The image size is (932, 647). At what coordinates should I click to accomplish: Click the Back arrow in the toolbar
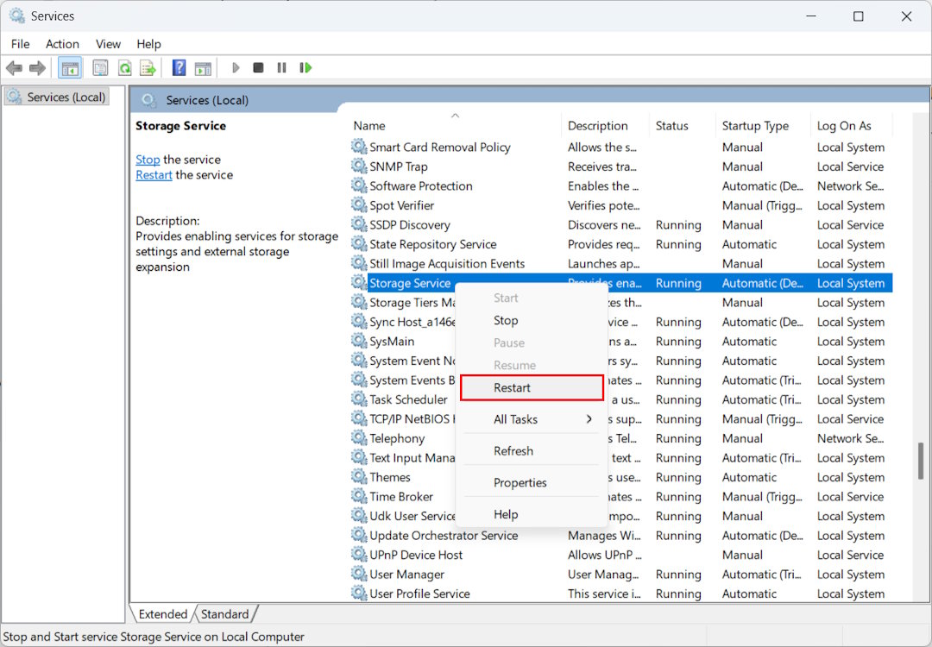pos(14,68)
